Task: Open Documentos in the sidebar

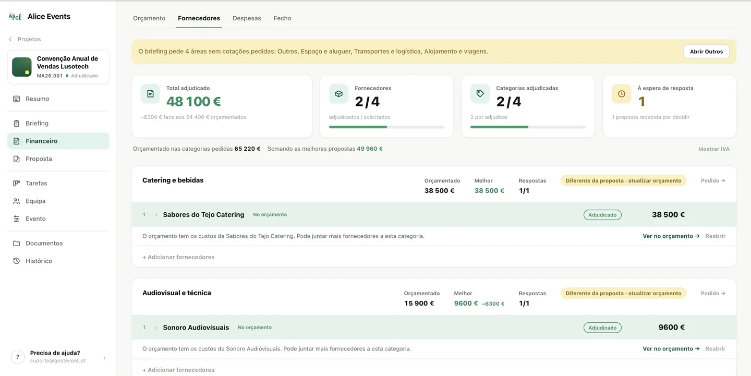Action: click(58, 243)
